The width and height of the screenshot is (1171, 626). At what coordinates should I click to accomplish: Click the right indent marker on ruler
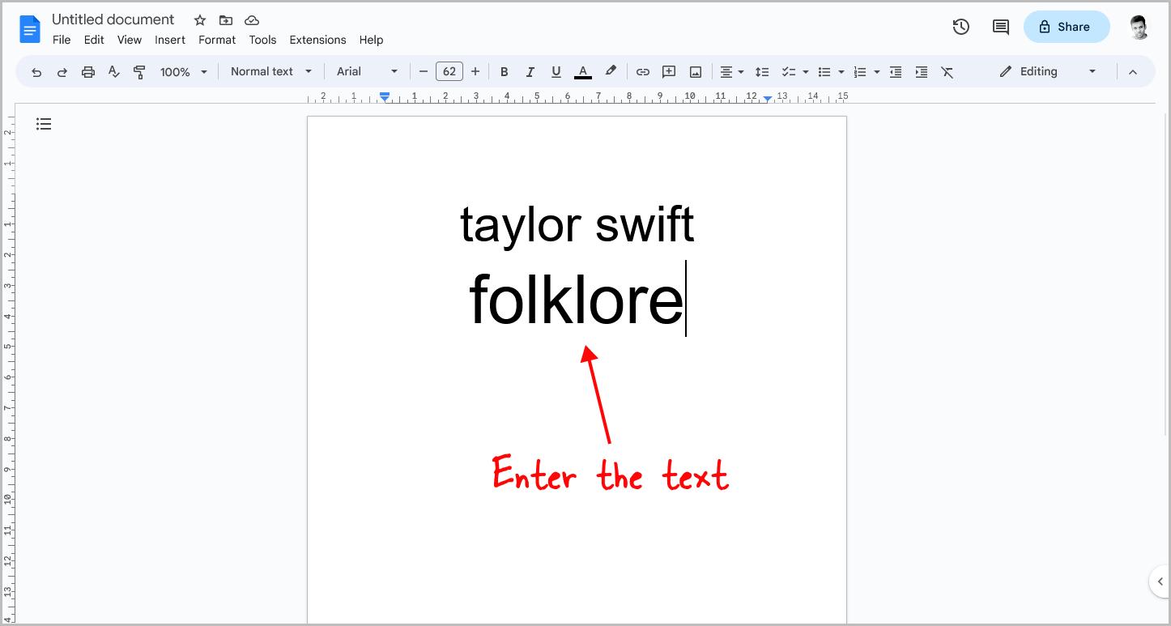click(767, 98)
